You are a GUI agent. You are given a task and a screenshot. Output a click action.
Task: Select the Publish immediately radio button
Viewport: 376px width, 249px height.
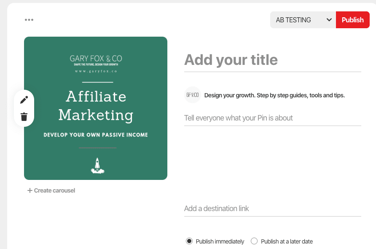[189, 241]
